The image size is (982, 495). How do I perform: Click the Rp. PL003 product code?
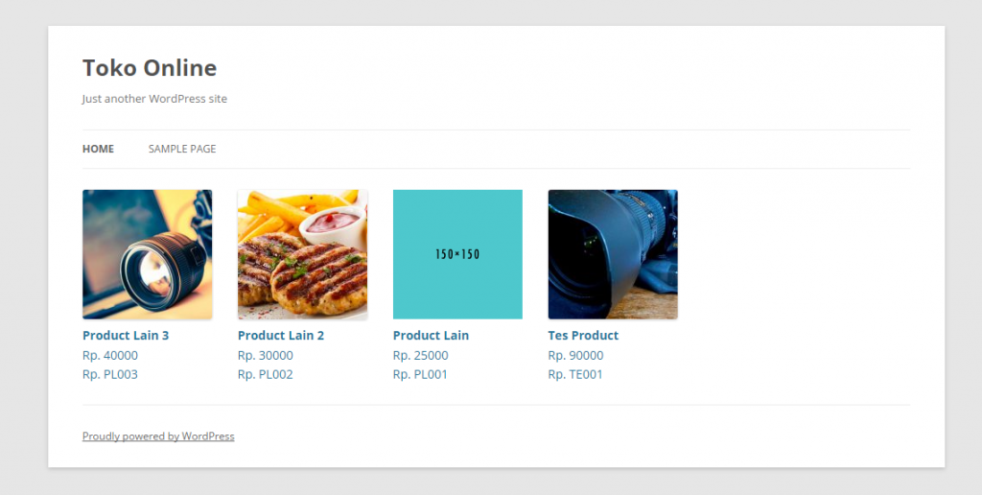[x=110, y=375]
